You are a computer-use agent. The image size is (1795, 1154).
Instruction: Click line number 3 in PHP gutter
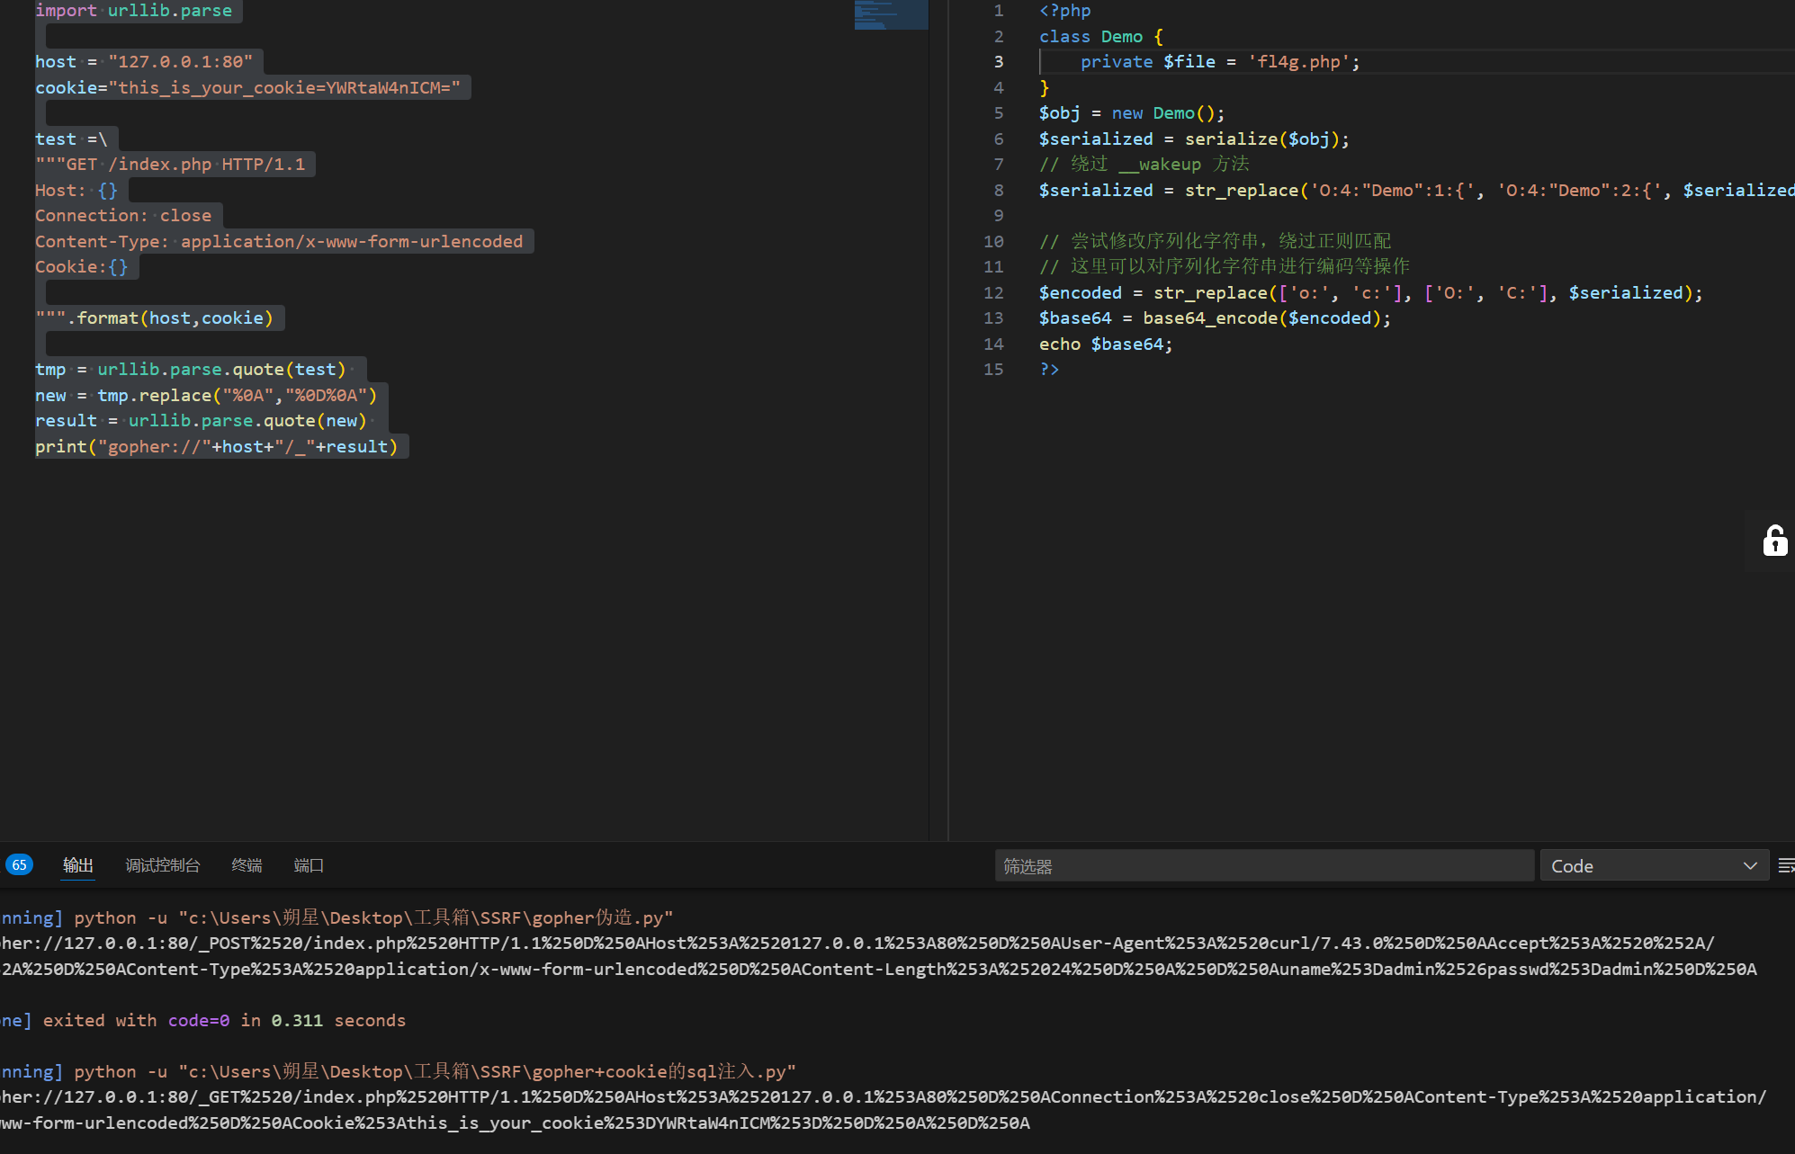(998, 62)
